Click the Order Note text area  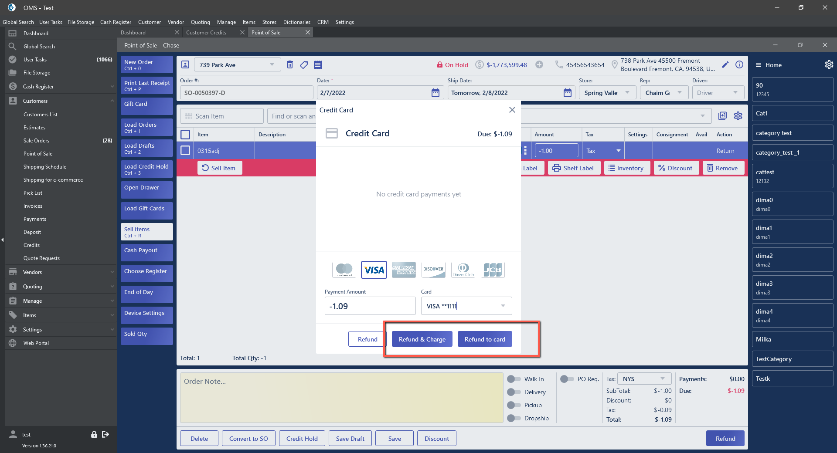coord(342,398)
